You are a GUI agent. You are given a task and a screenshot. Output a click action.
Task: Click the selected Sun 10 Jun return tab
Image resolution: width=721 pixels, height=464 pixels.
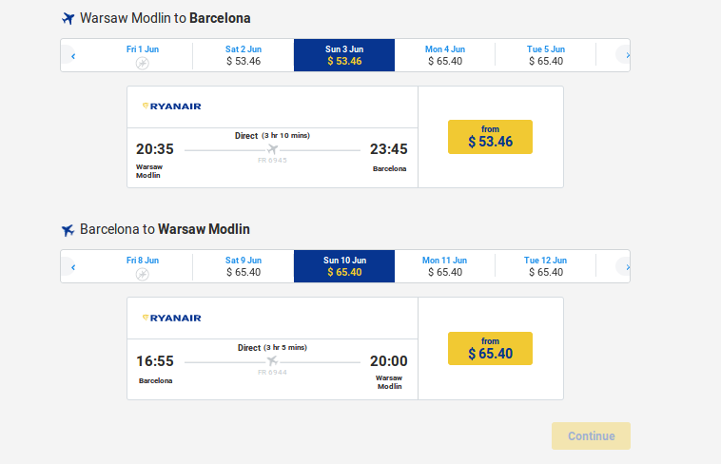344,266
